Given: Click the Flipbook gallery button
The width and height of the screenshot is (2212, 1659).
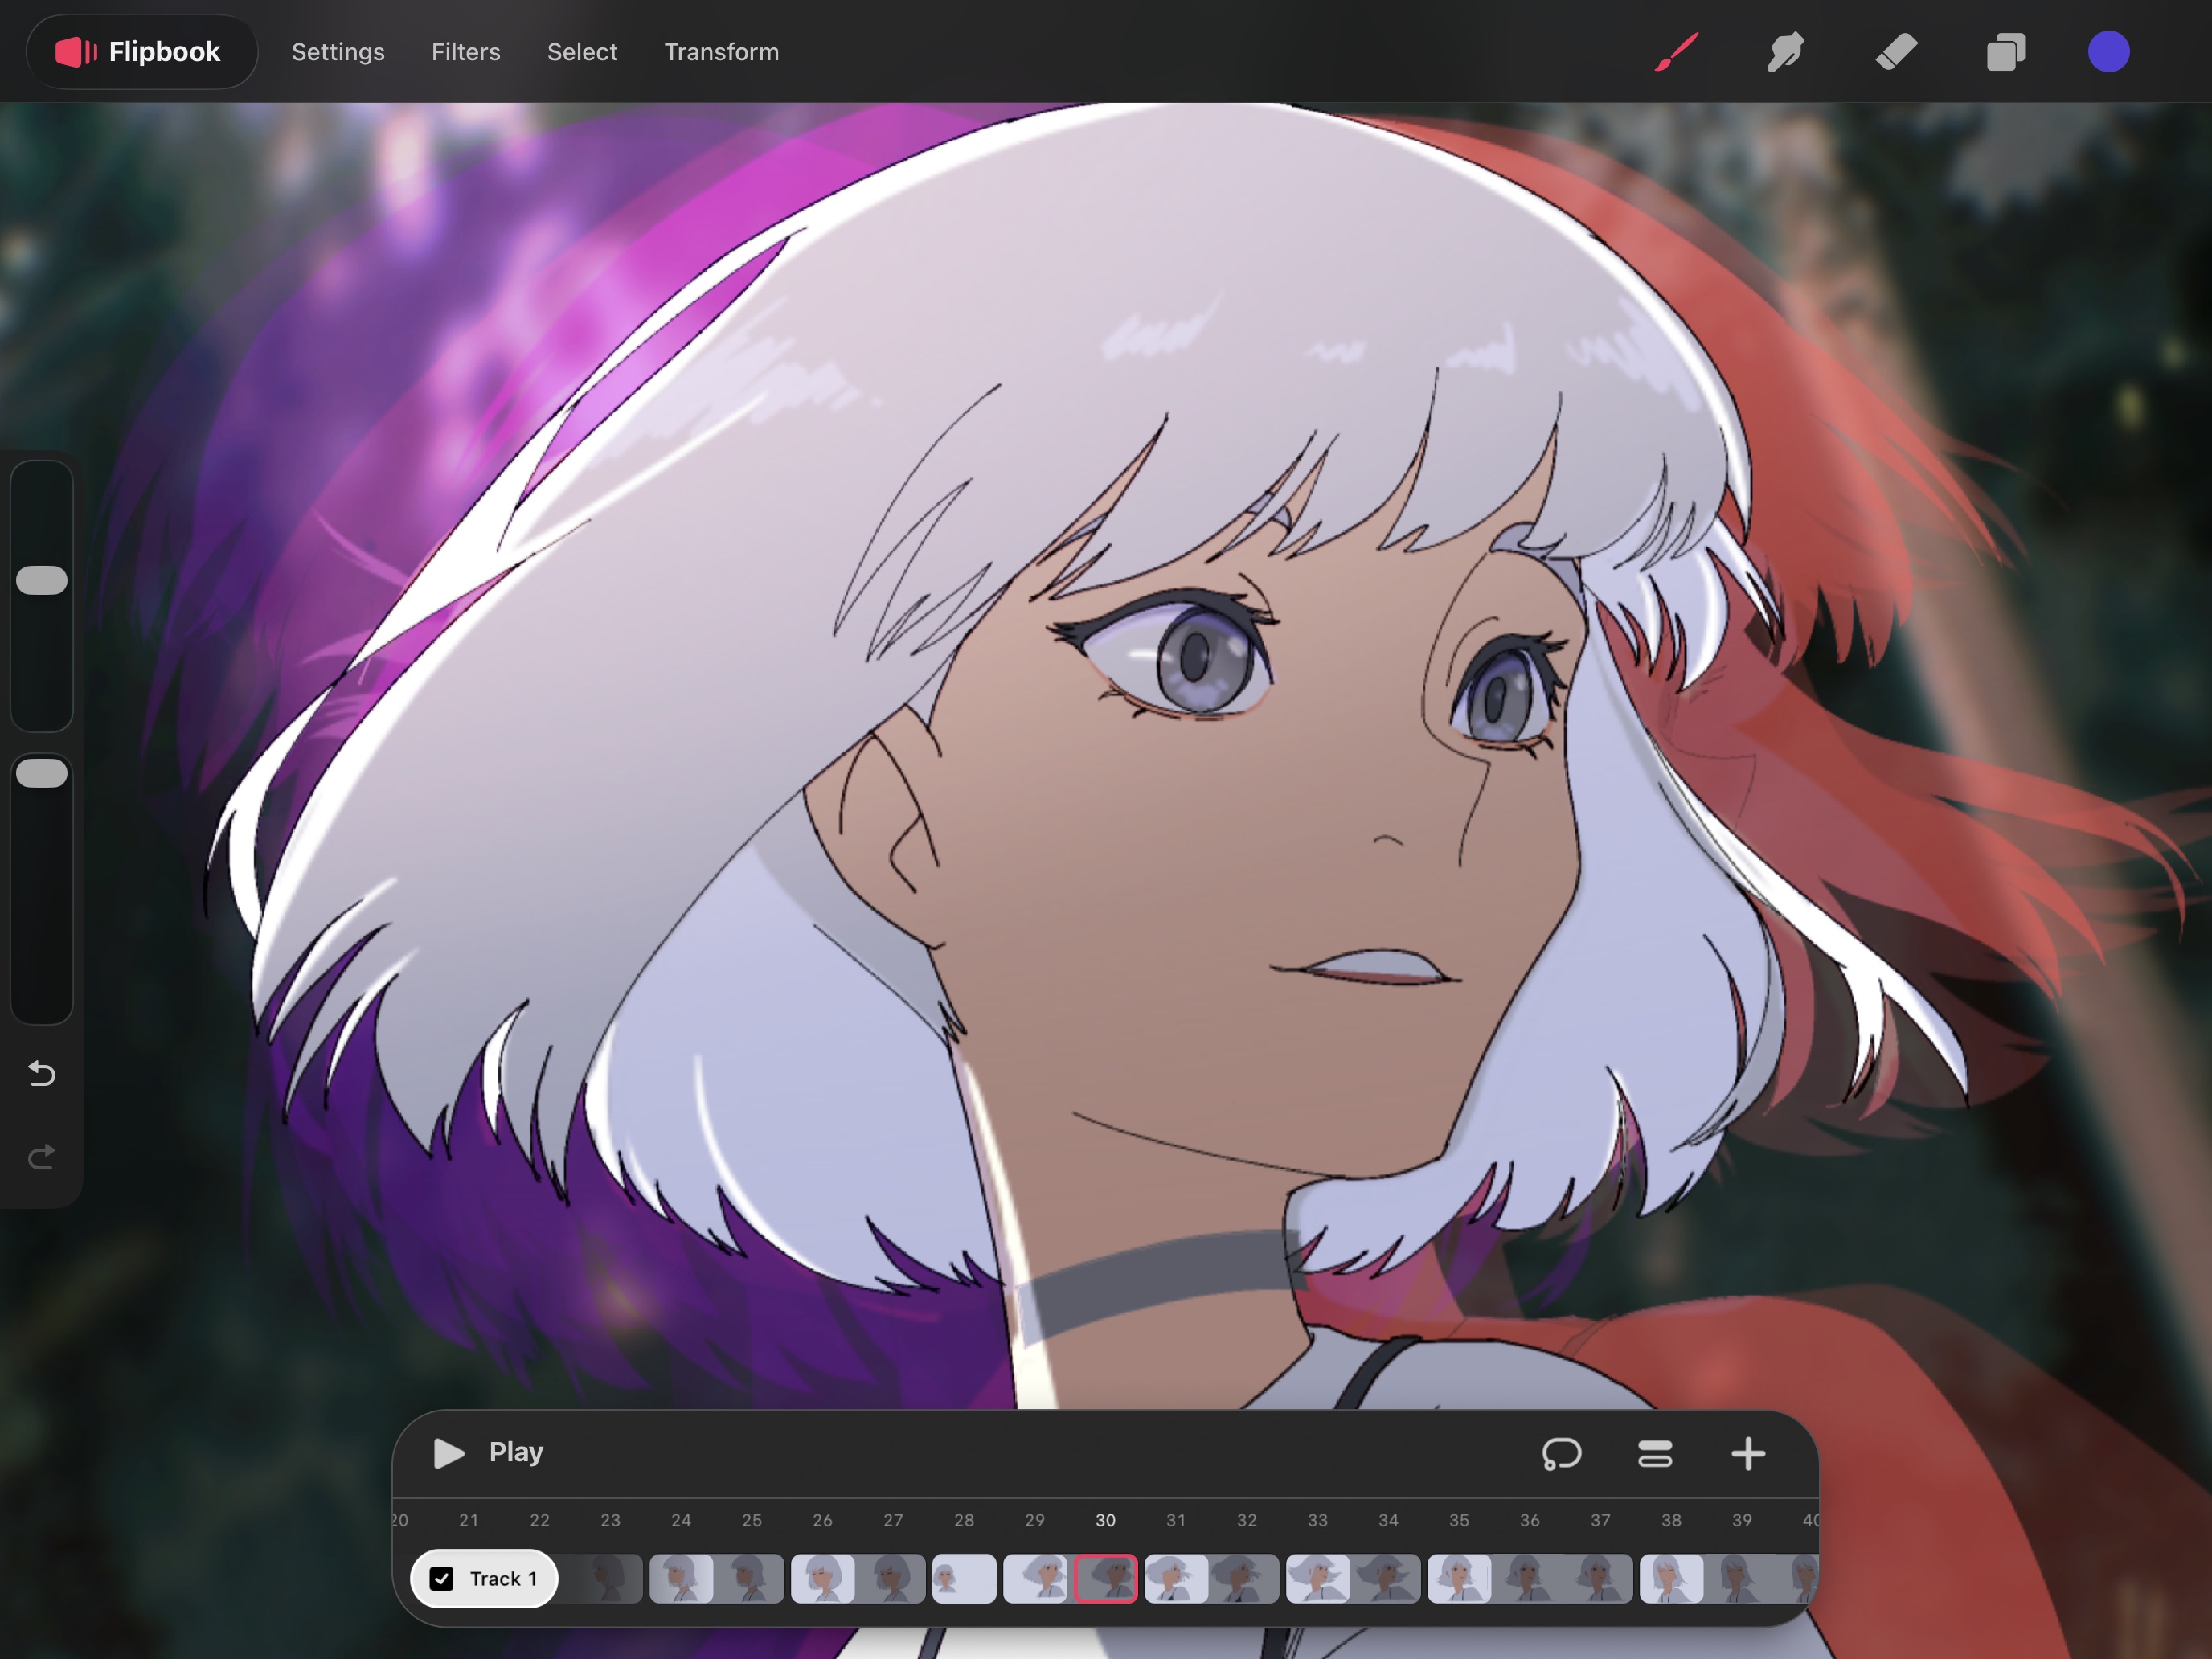Looking at the screenshot, I should pyautogui.click(x=141, y=52).
